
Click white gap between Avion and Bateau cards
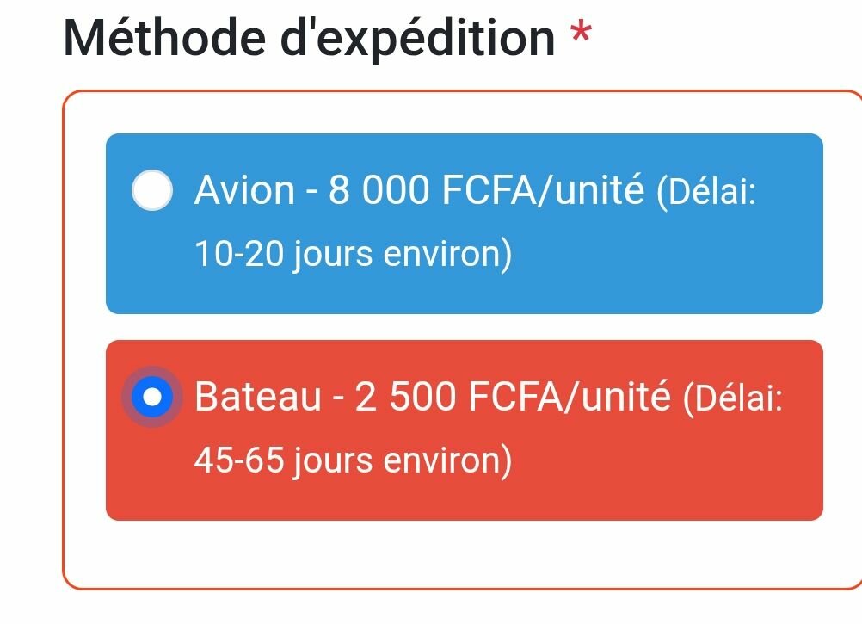(465, 327)
